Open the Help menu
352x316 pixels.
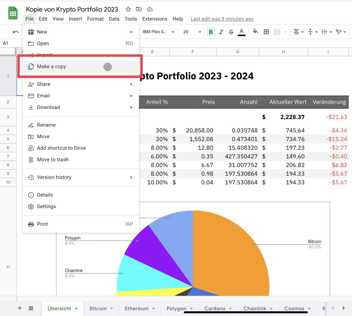point(178,19)
